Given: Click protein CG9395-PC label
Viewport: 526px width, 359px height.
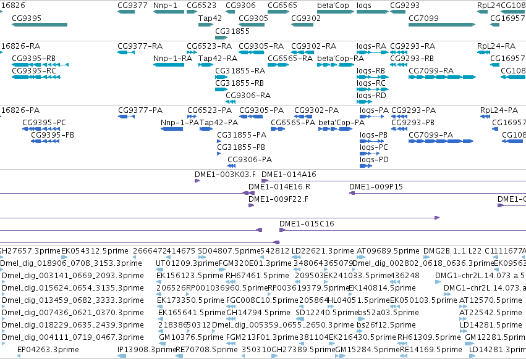Looking at the screenshot, I should click(x=44, y=123).
